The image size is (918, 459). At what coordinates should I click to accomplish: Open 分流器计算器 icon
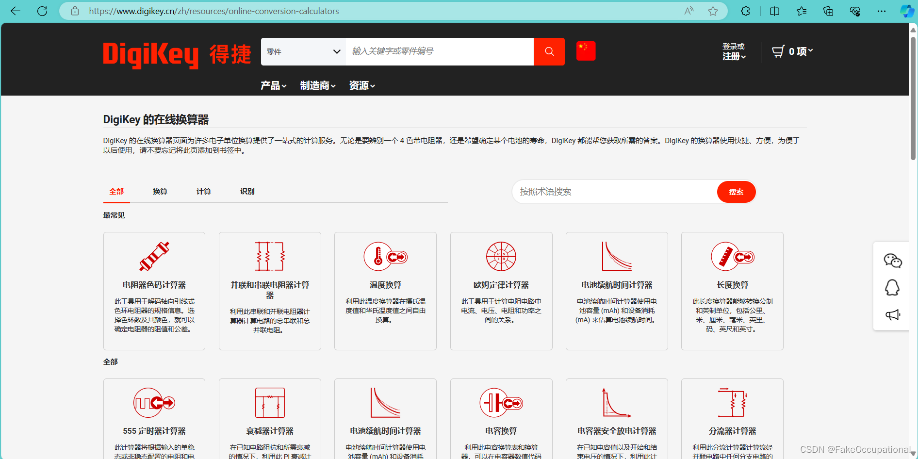(733, 403)
